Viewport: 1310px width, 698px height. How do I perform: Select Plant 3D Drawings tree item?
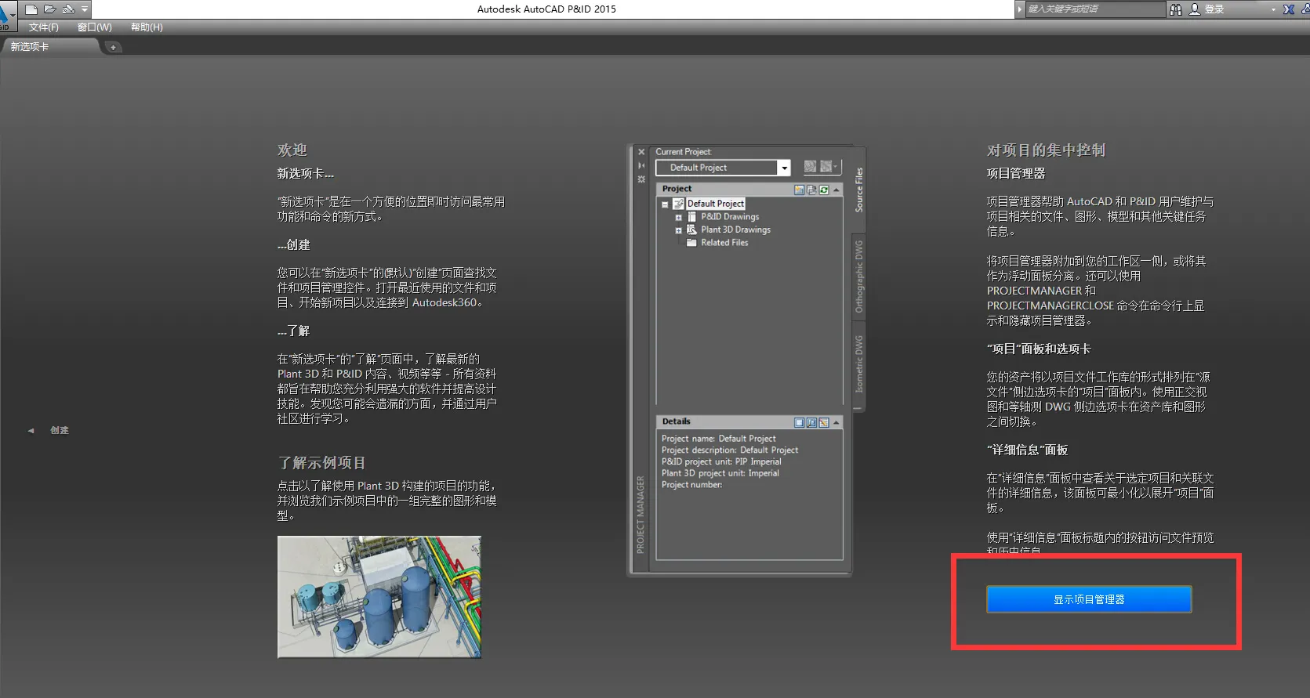click(x=735, y=230)
